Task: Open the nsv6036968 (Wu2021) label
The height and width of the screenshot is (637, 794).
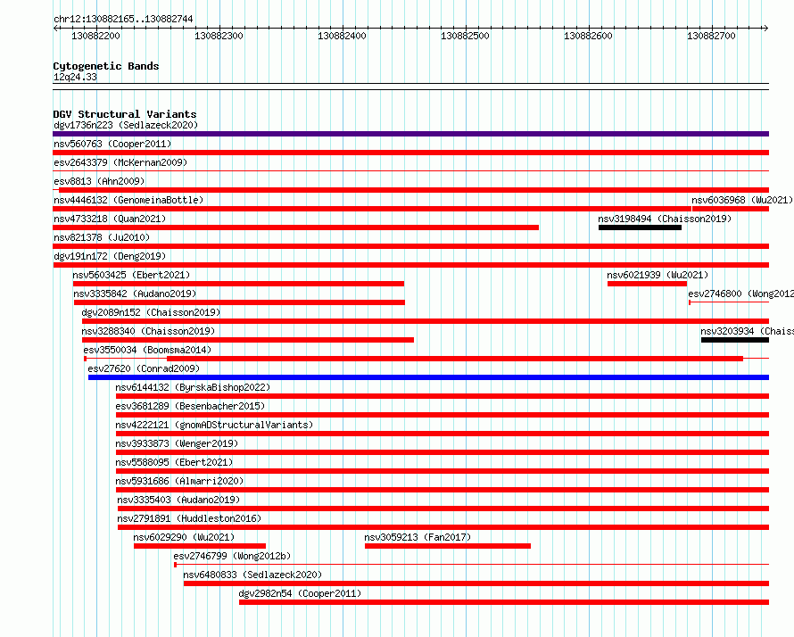Action: pos(742,200)
